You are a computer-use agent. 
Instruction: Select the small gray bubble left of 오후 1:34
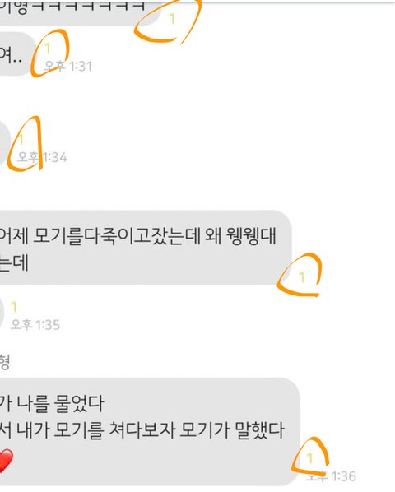[x=4, y=142]
